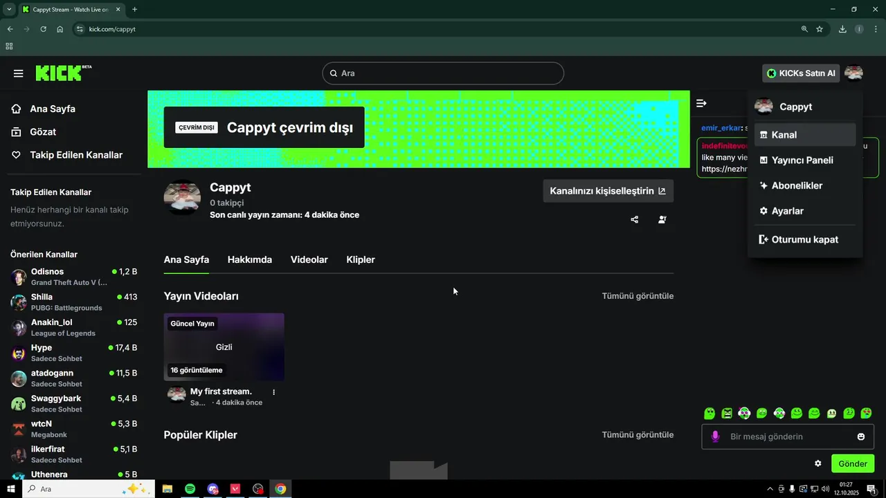This screenshot has height=498, width=886.
Task: Open Chrome downloads icon
Action: [842, 29]
